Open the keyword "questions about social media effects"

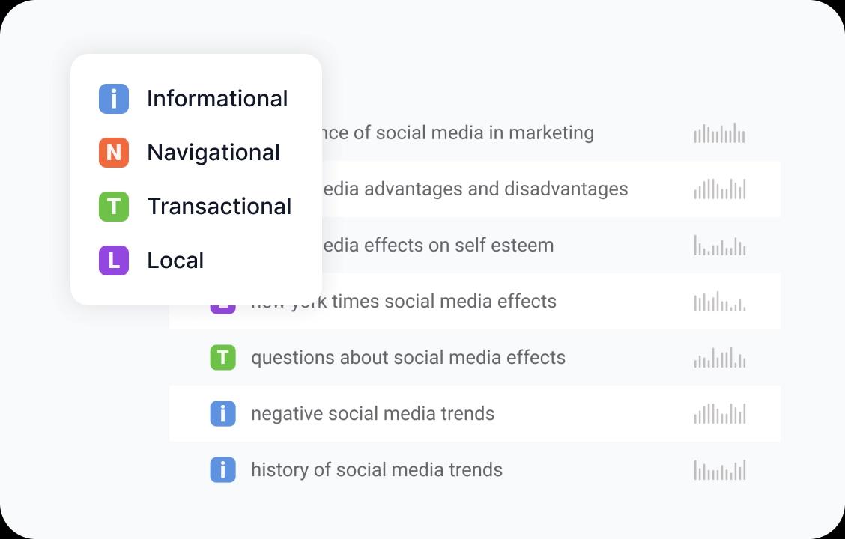tap(408, 358)
